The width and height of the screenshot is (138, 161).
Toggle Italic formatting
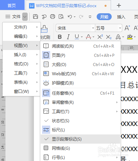coord(68,37)
